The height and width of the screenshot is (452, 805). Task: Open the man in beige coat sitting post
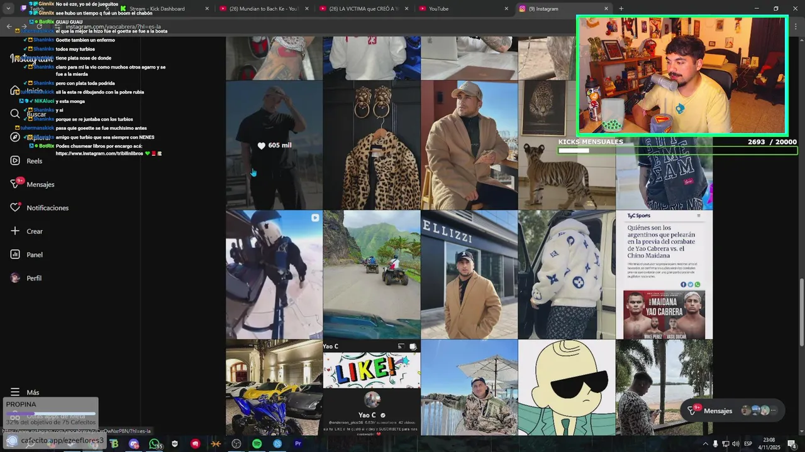(x=469, y=145)
